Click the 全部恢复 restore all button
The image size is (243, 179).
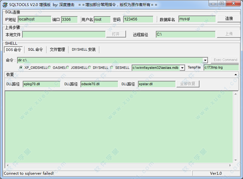[188, 84]
